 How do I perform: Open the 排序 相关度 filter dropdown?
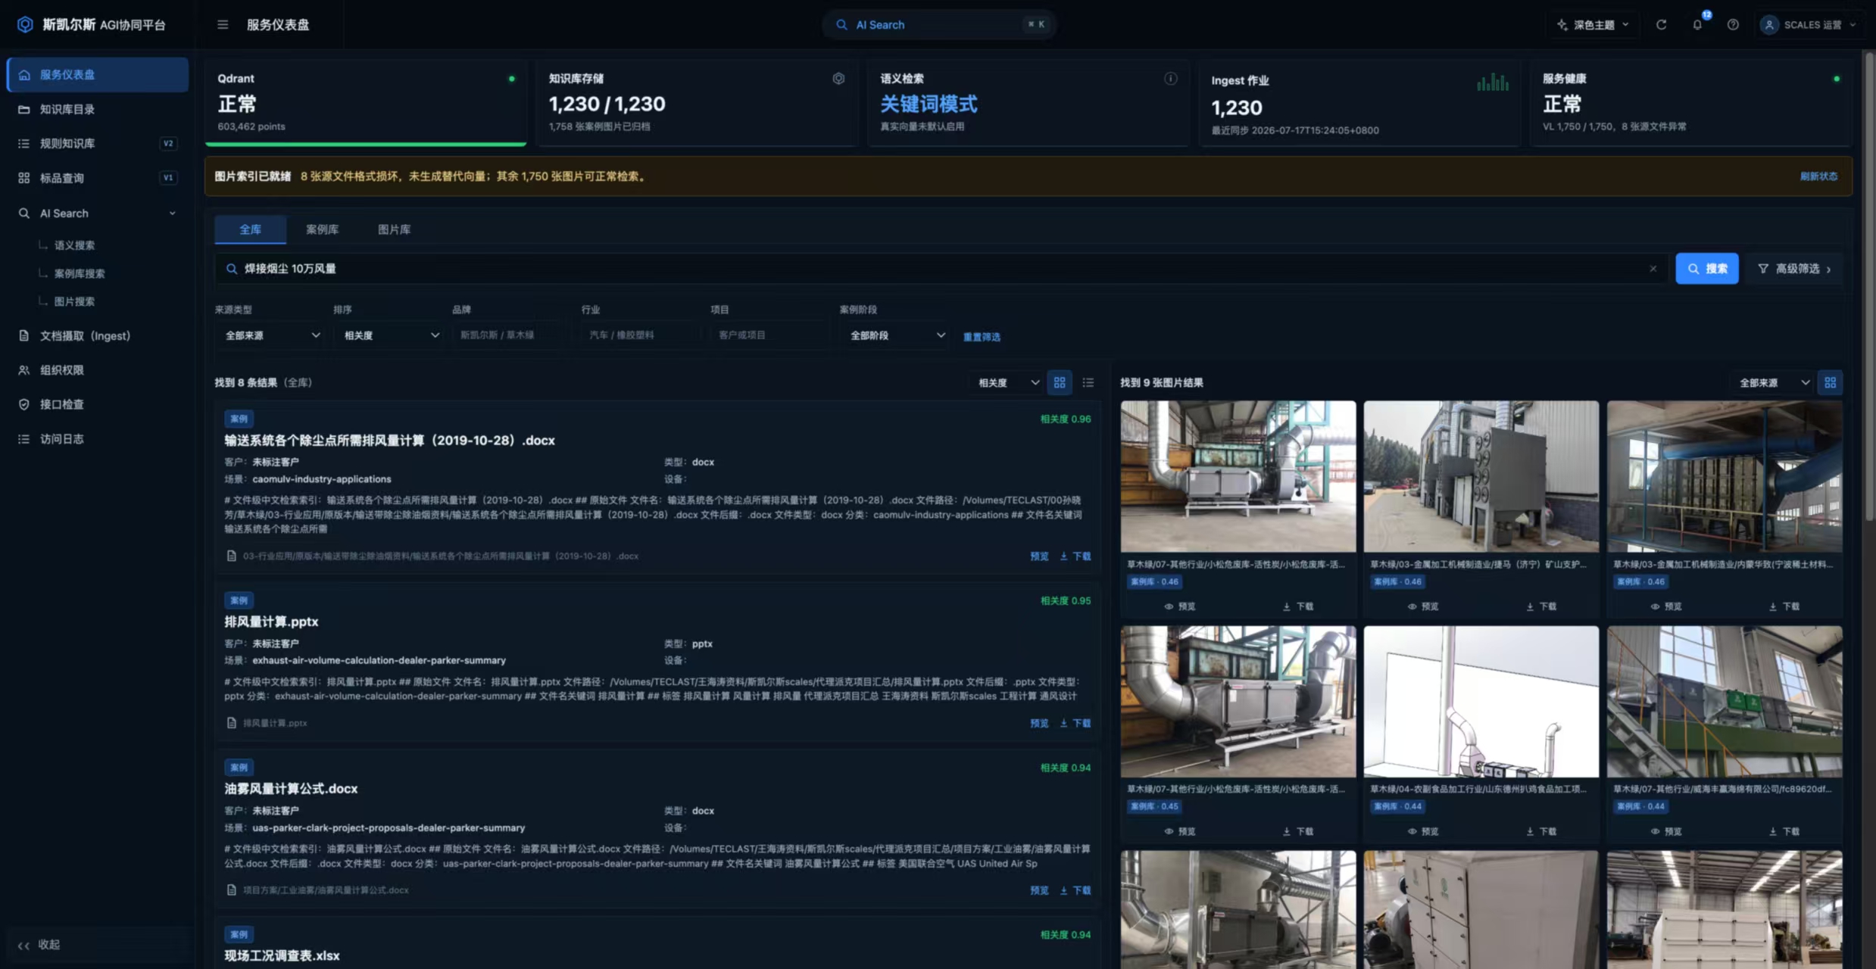tap(391, 335)
